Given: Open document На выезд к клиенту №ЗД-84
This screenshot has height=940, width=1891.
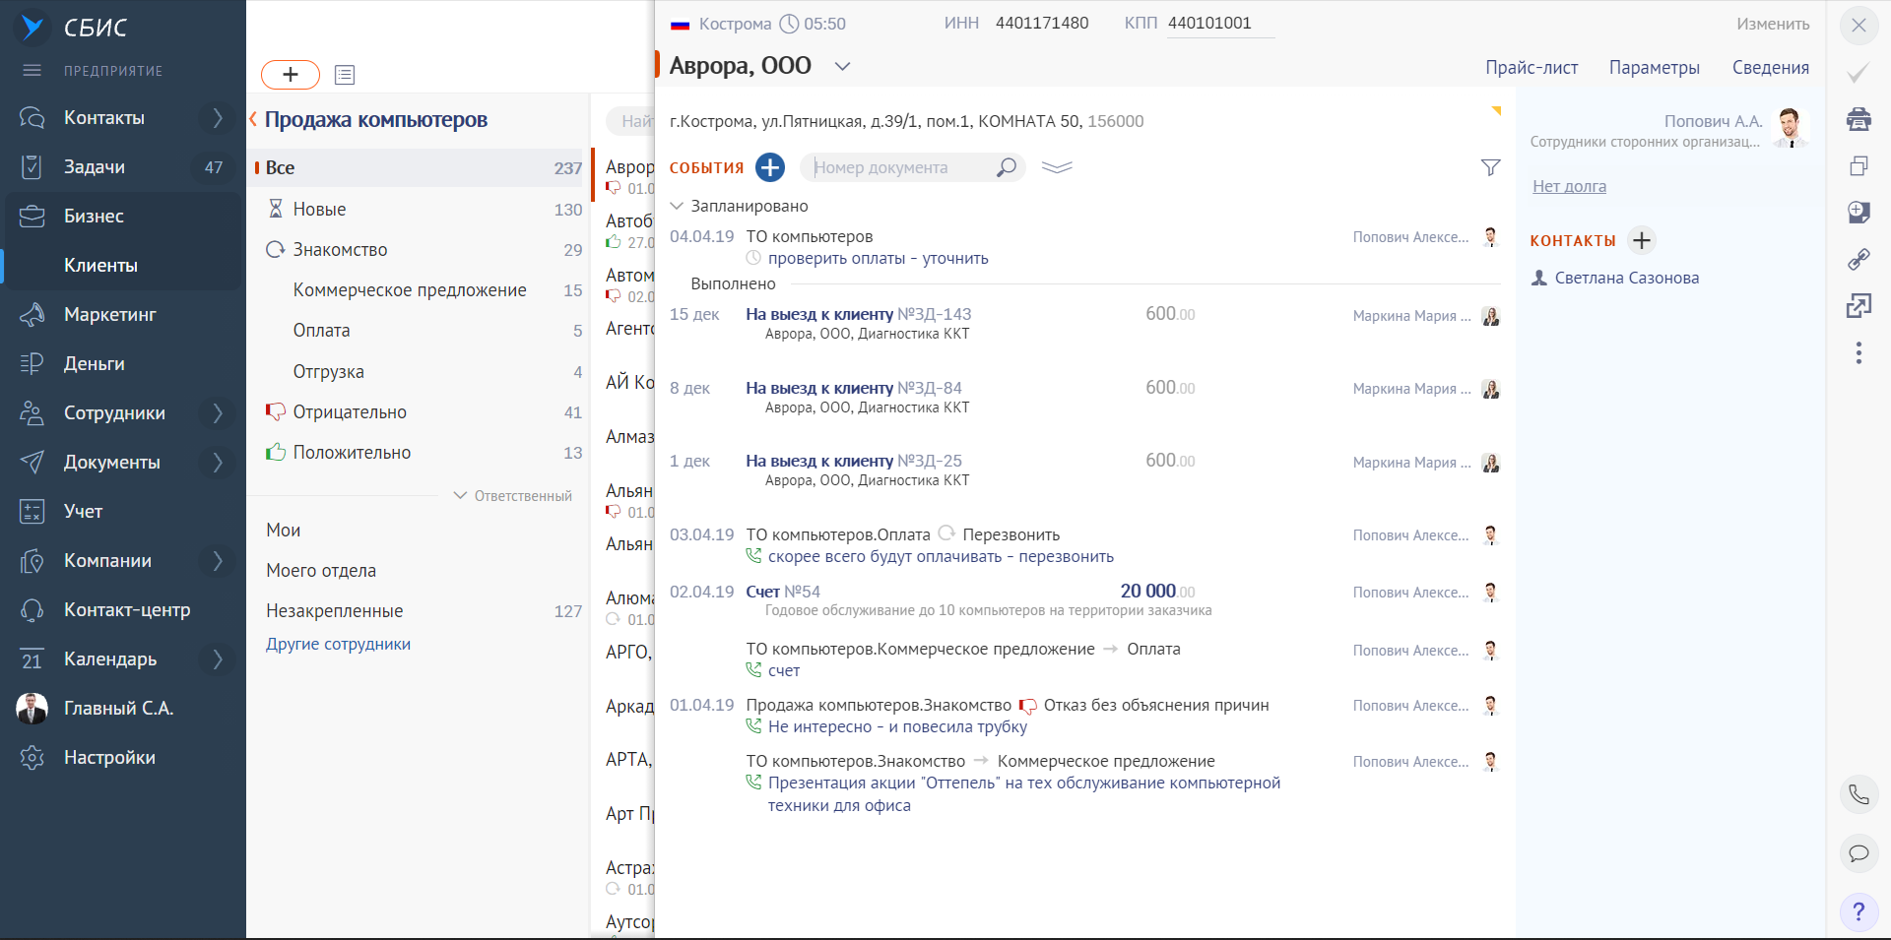Looking at the screenshot, I should (x=854, y=389).
